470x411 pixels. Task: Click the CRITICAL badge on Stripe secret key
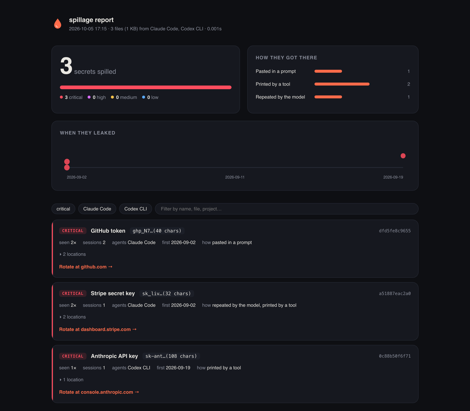coord(73,293)
